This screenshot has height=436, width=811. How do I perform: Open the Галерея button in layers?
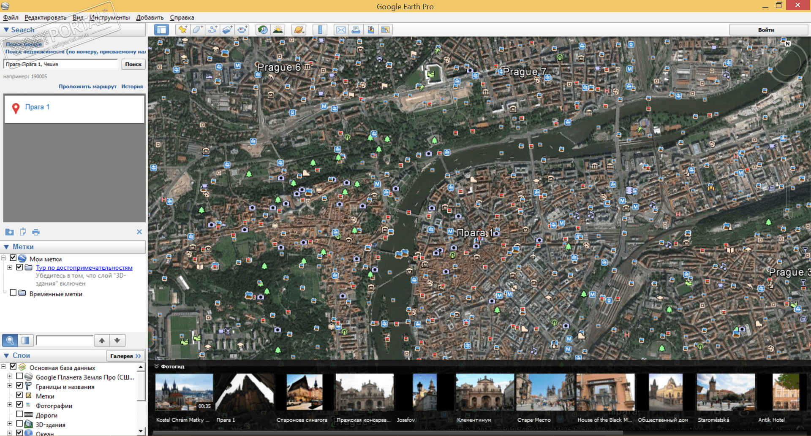point(125,356)
